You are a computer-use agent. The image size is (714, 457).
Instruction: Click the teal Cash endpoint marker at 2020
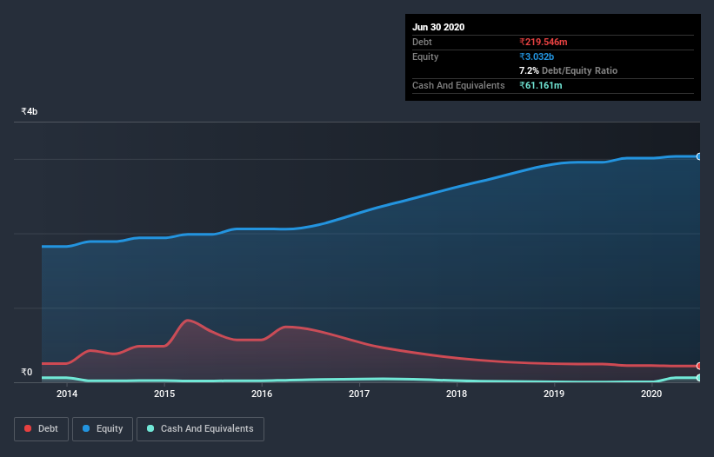pos(699,377)
